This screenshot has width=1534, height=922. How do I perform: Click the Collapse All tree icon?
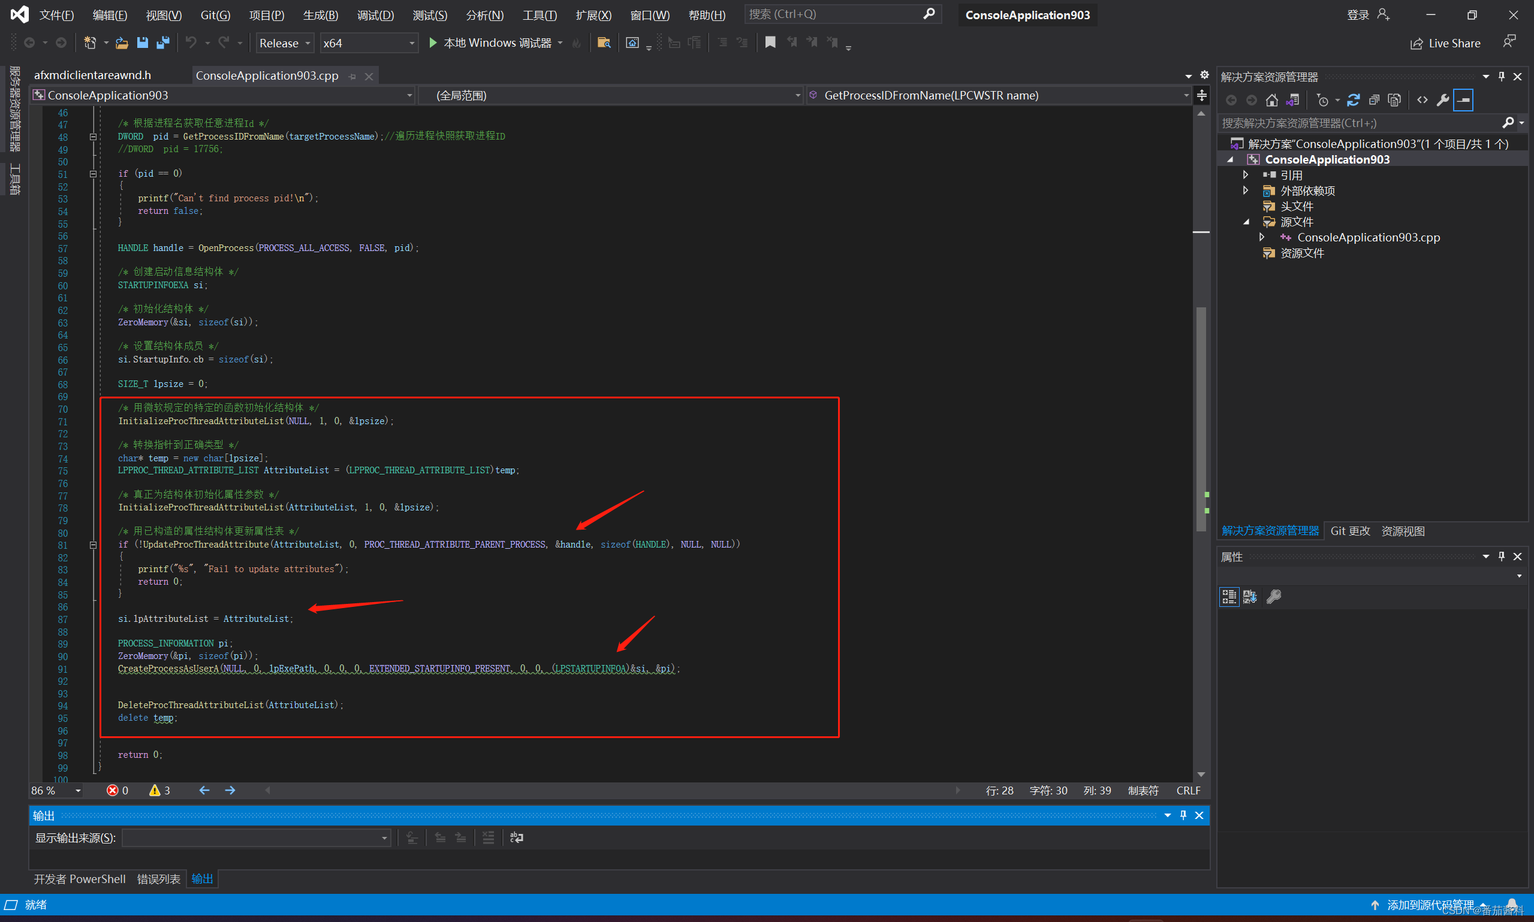point(1373,101)
